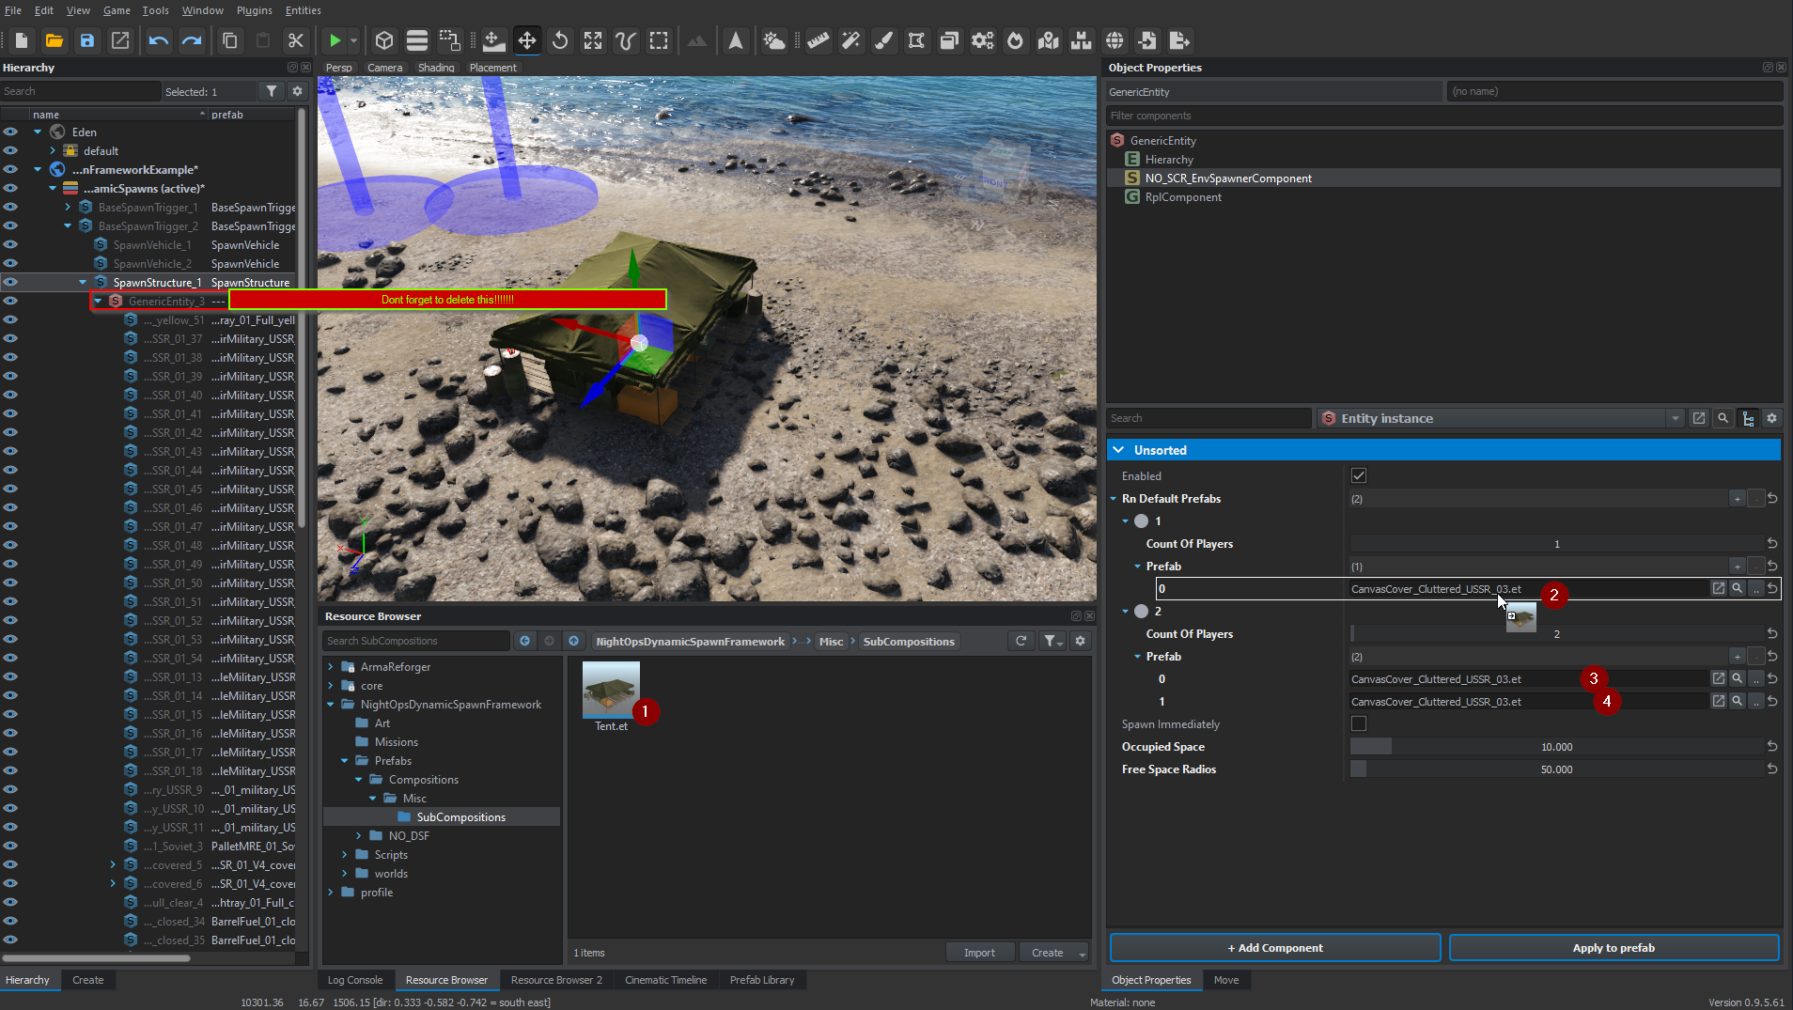
Task: Open the Shading viewport menu
Action: click(436, 68)
